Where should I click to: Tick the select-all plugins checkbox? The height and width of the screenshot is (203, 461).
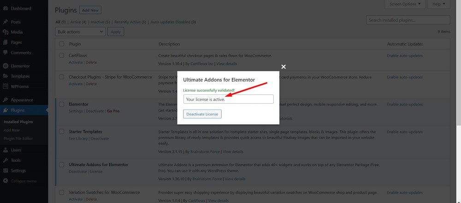(x=61, y=44)
